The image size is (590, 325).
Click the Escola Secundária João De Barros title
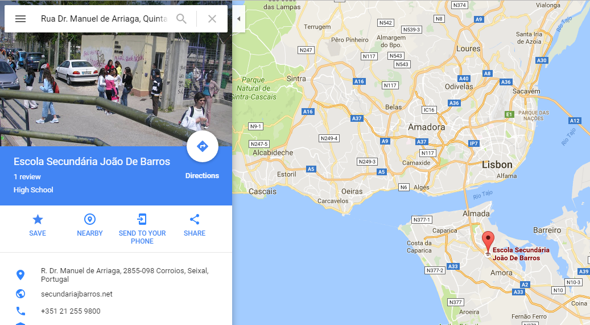click(x=92, y=162)
